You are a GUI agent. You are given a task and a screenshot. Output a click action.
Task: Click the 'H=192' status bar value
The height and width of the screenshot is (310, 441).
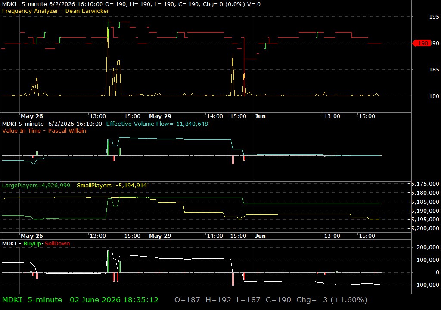point(218,300)
